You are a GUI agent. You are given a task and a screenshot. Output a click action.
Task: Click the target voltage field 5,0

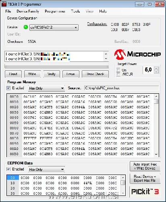click(x=148, y=70)
